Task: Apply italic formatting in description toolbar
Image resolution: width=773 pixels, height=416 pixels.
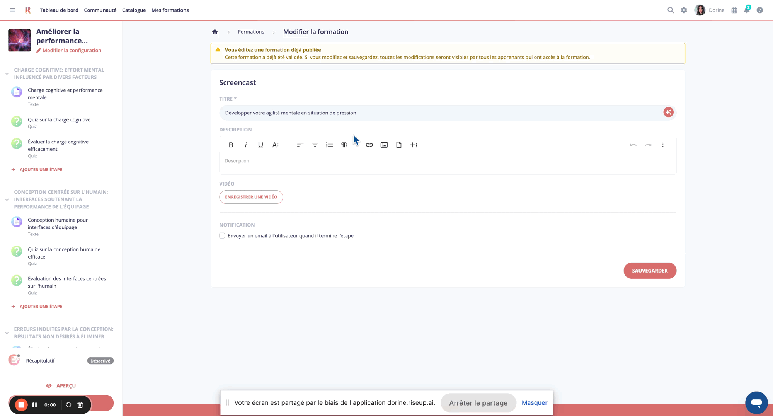Action: (x=246, y=145)
